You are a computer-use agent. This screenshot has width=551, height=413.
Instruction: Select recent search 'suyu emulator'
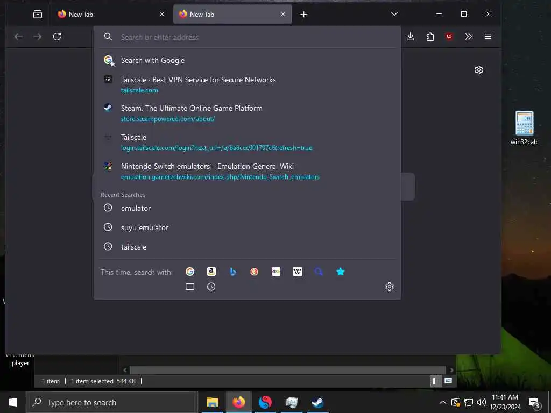pyautogui.click(x=247, y=227)
